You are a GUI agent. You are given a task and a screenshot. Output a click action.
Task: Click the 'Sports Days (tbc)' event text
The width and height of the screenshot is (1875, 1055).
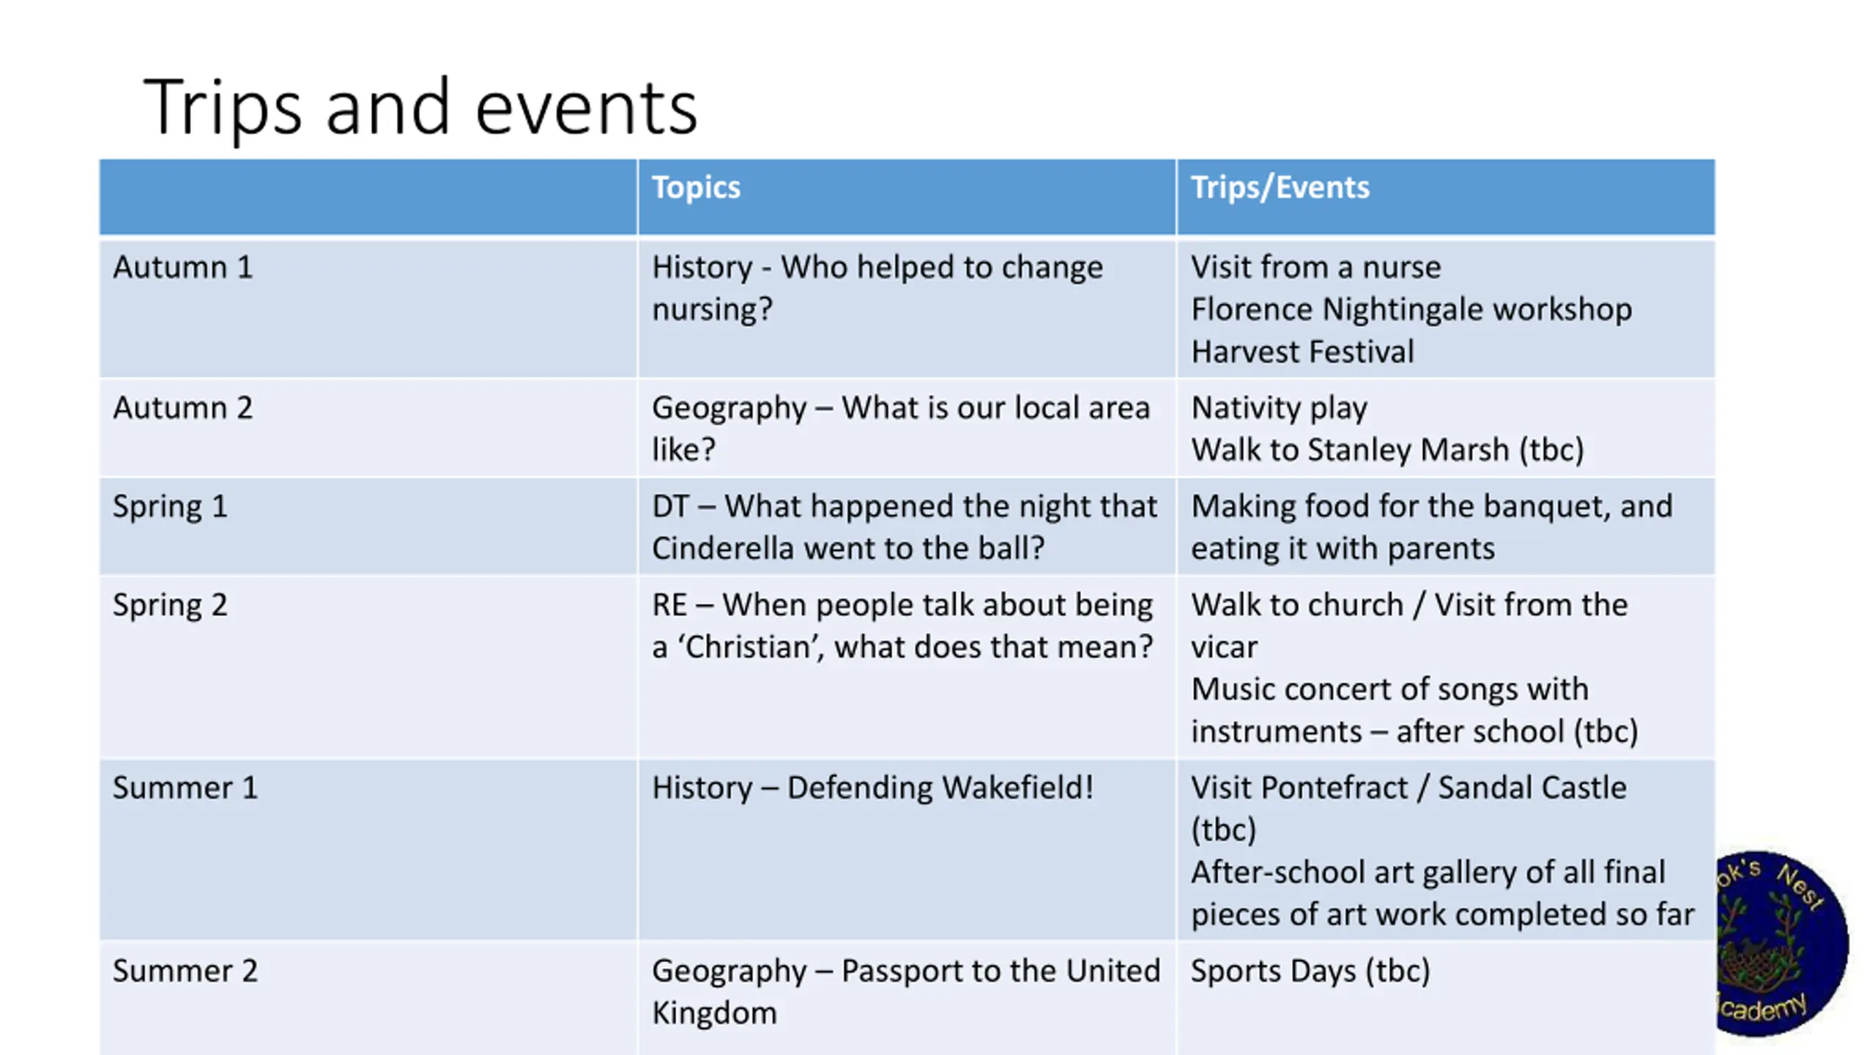click(1310, 971)
